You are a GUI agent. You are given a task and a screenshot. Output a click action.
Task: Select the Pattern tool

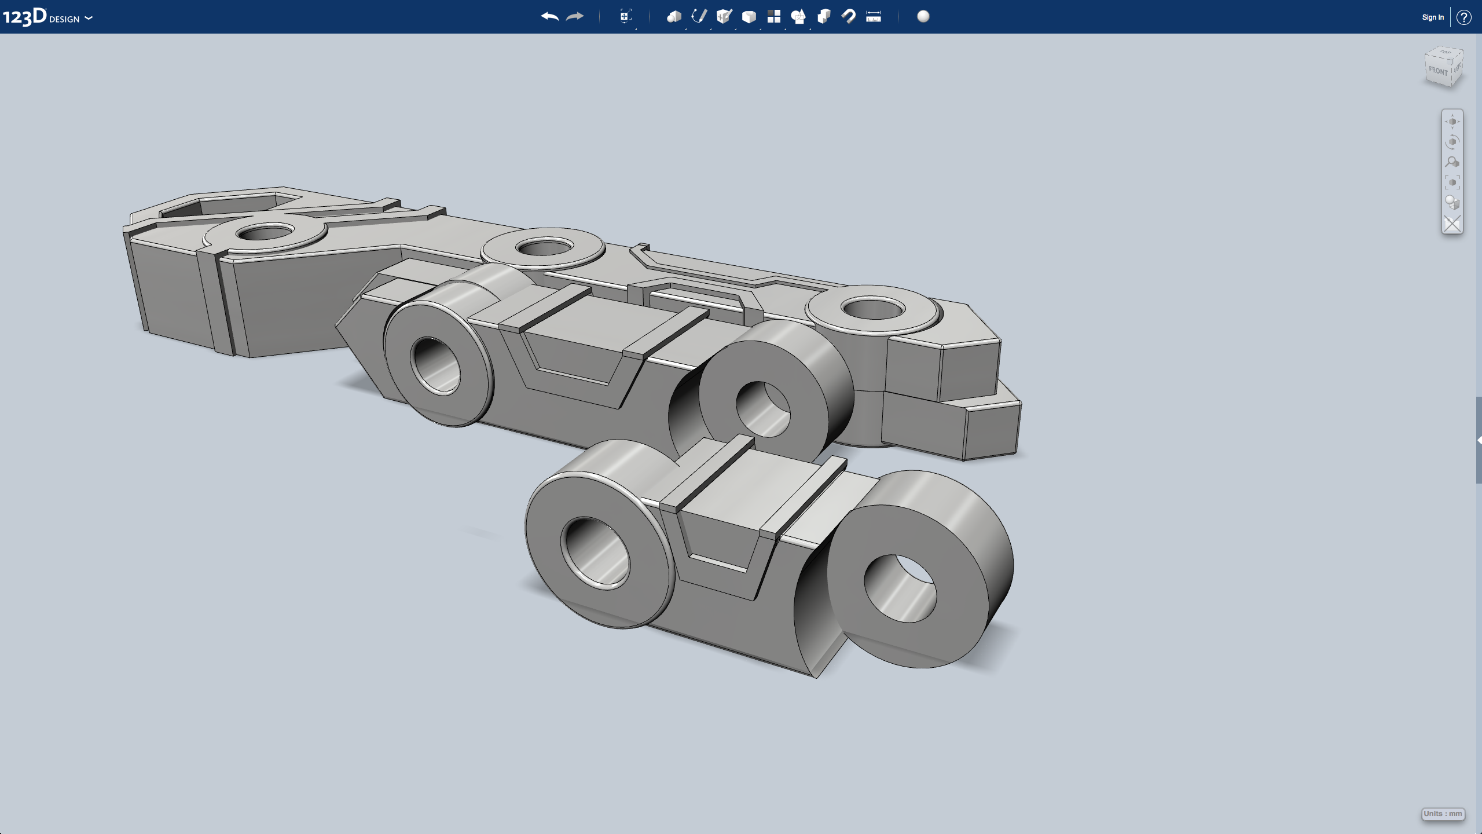(x=775, y=16)
